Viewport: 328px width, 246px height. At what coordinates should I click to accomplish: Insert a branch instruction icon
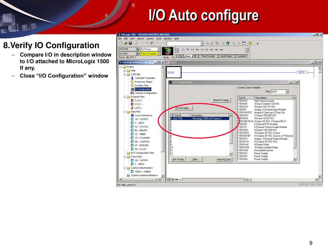[188, 50]
